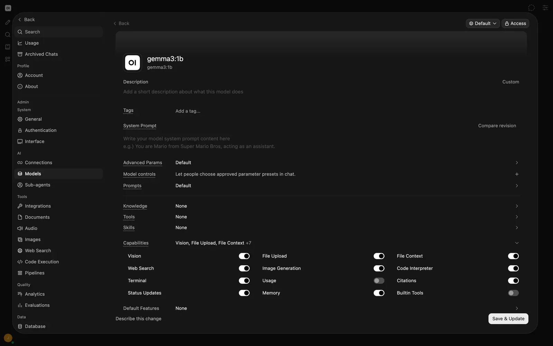Click the gemma3:1b model logo image
Image resolution: width=553 pixels, height=346 pixels.
[x=132, y=63]
